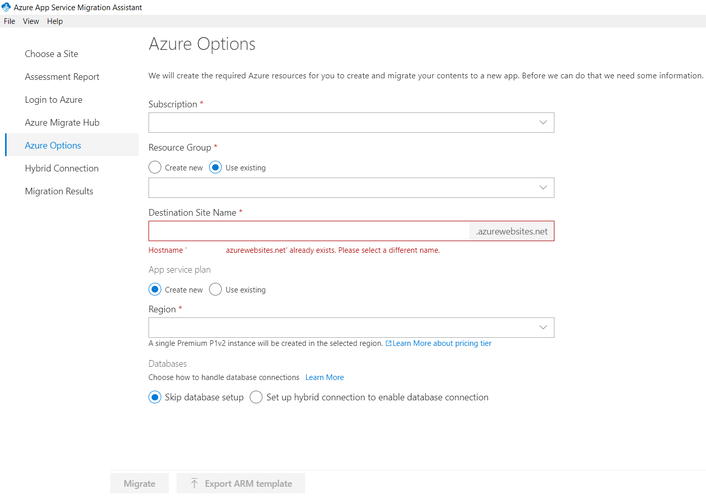Click the Azure Options page heading
This screenshot has width=706, height=499.
(x=202, y=44)
